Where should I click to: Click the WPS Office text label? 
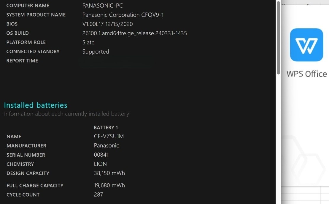[306, 74]
